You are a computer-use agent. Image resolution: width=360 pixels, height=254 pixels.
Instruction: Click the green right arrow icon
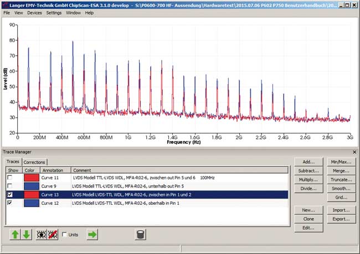pos(92,235)
